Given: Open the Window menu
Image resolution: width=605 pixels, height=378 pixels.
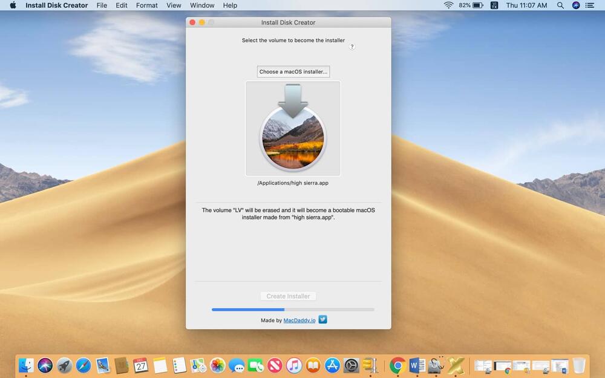Looking at the screenshot, I should click(x=202, y=5).
